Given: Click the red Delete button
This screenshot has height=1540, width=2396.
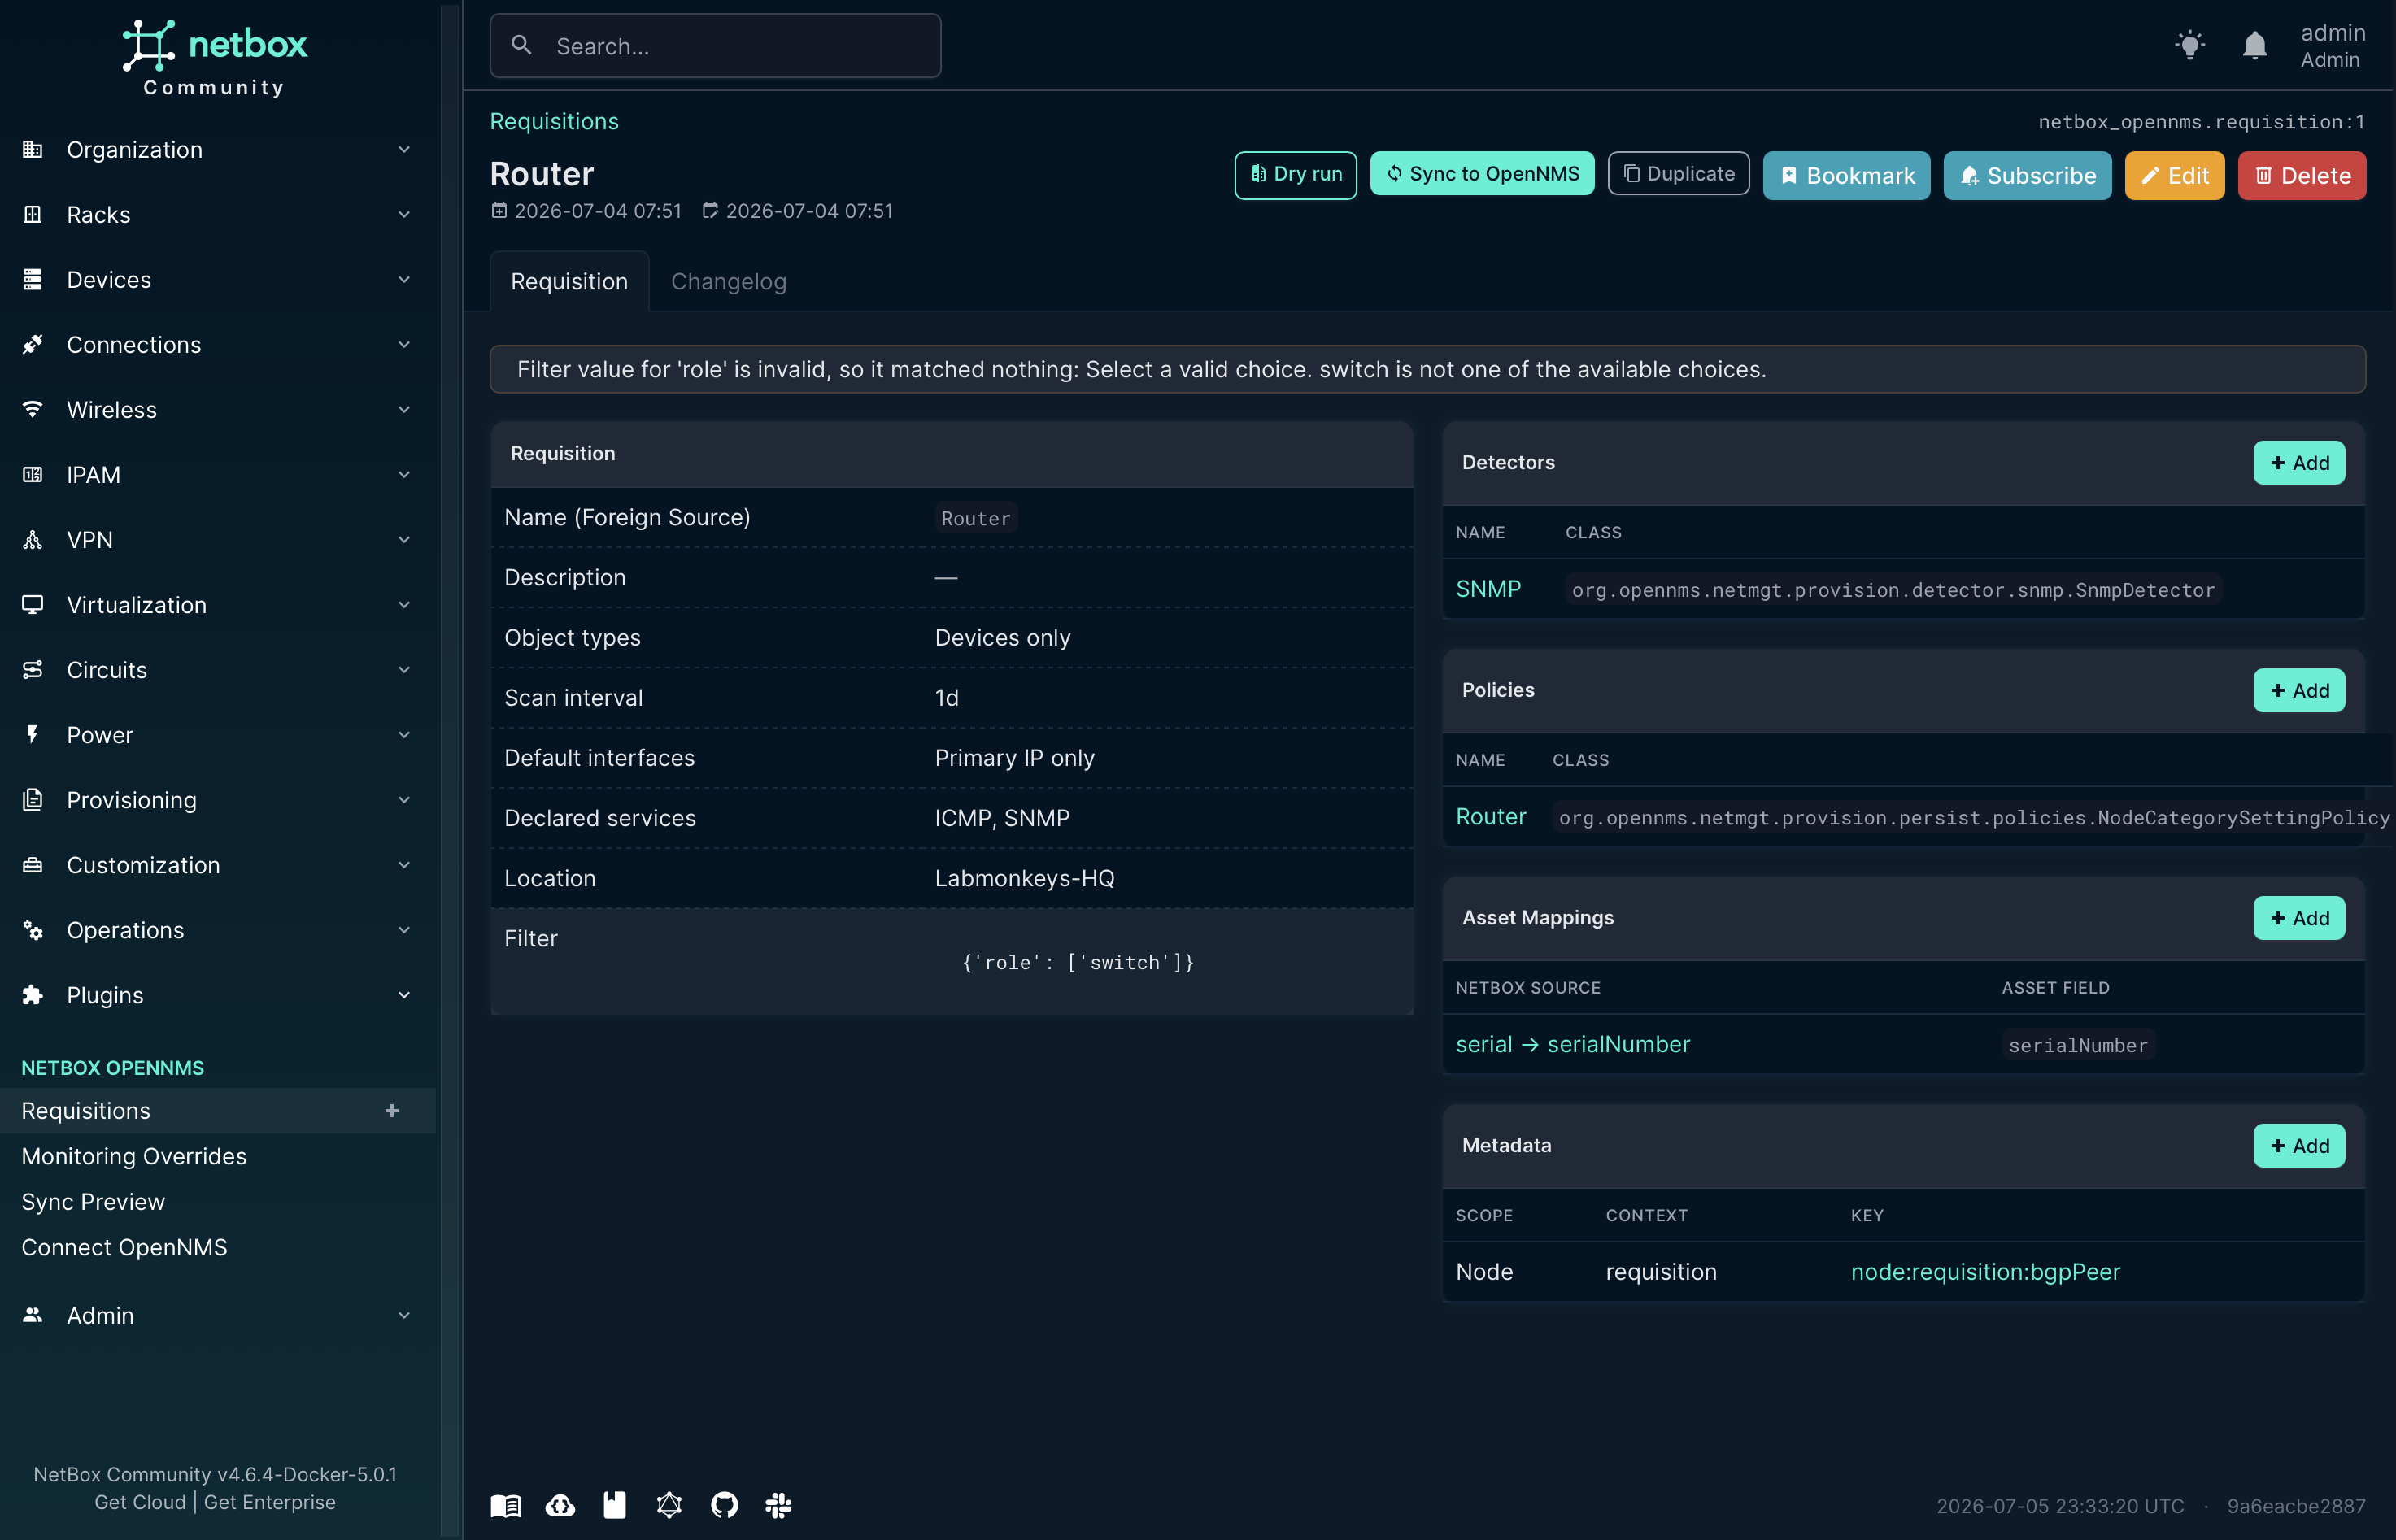Looking at the screenshot, I should (2301, 175).
